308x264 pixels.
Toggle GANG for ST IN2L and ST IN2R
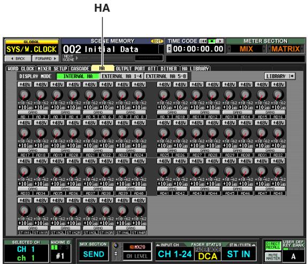(x=65, y=228)
